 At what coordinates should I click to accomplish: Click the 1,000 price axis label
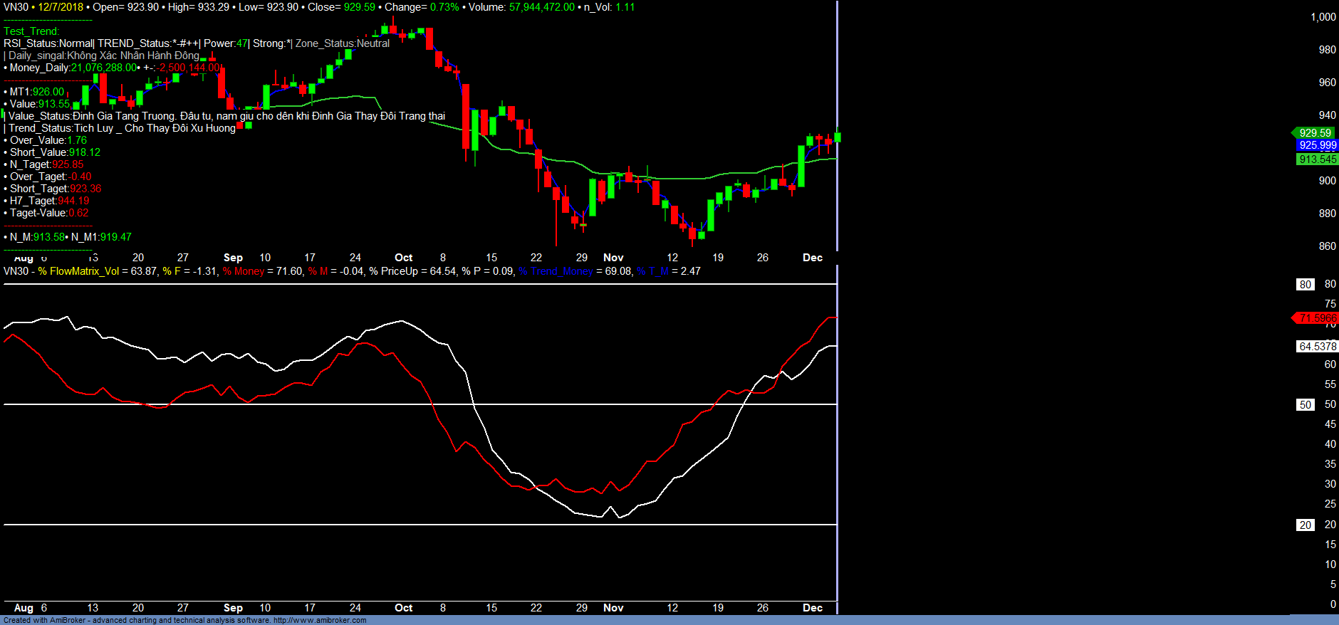click(1323, 17)
